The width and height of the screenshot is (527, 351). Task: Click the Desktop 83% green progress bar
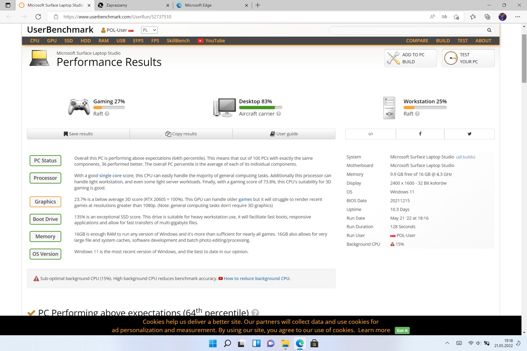pos(257,107)
